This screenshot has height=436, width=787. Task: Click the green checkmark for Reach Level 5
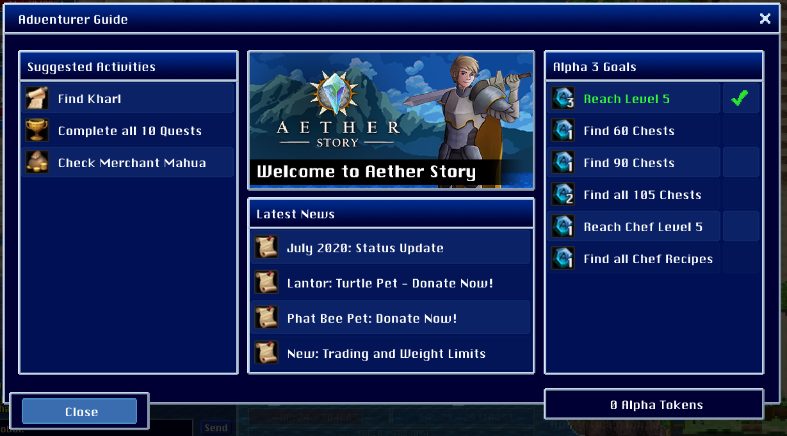click(740, 99)
